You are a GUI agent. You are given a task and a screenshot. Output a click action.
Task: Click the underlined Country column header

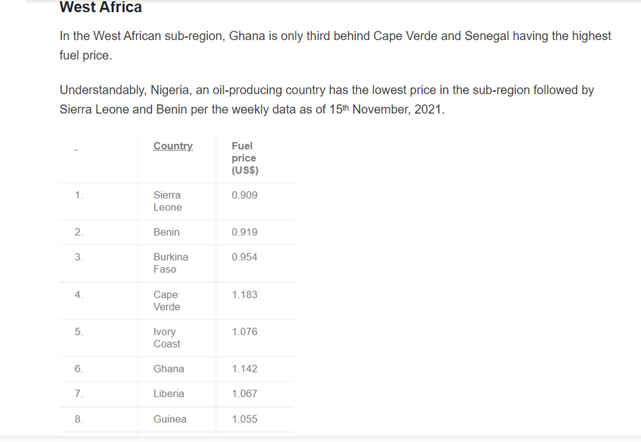pos(173,146)
